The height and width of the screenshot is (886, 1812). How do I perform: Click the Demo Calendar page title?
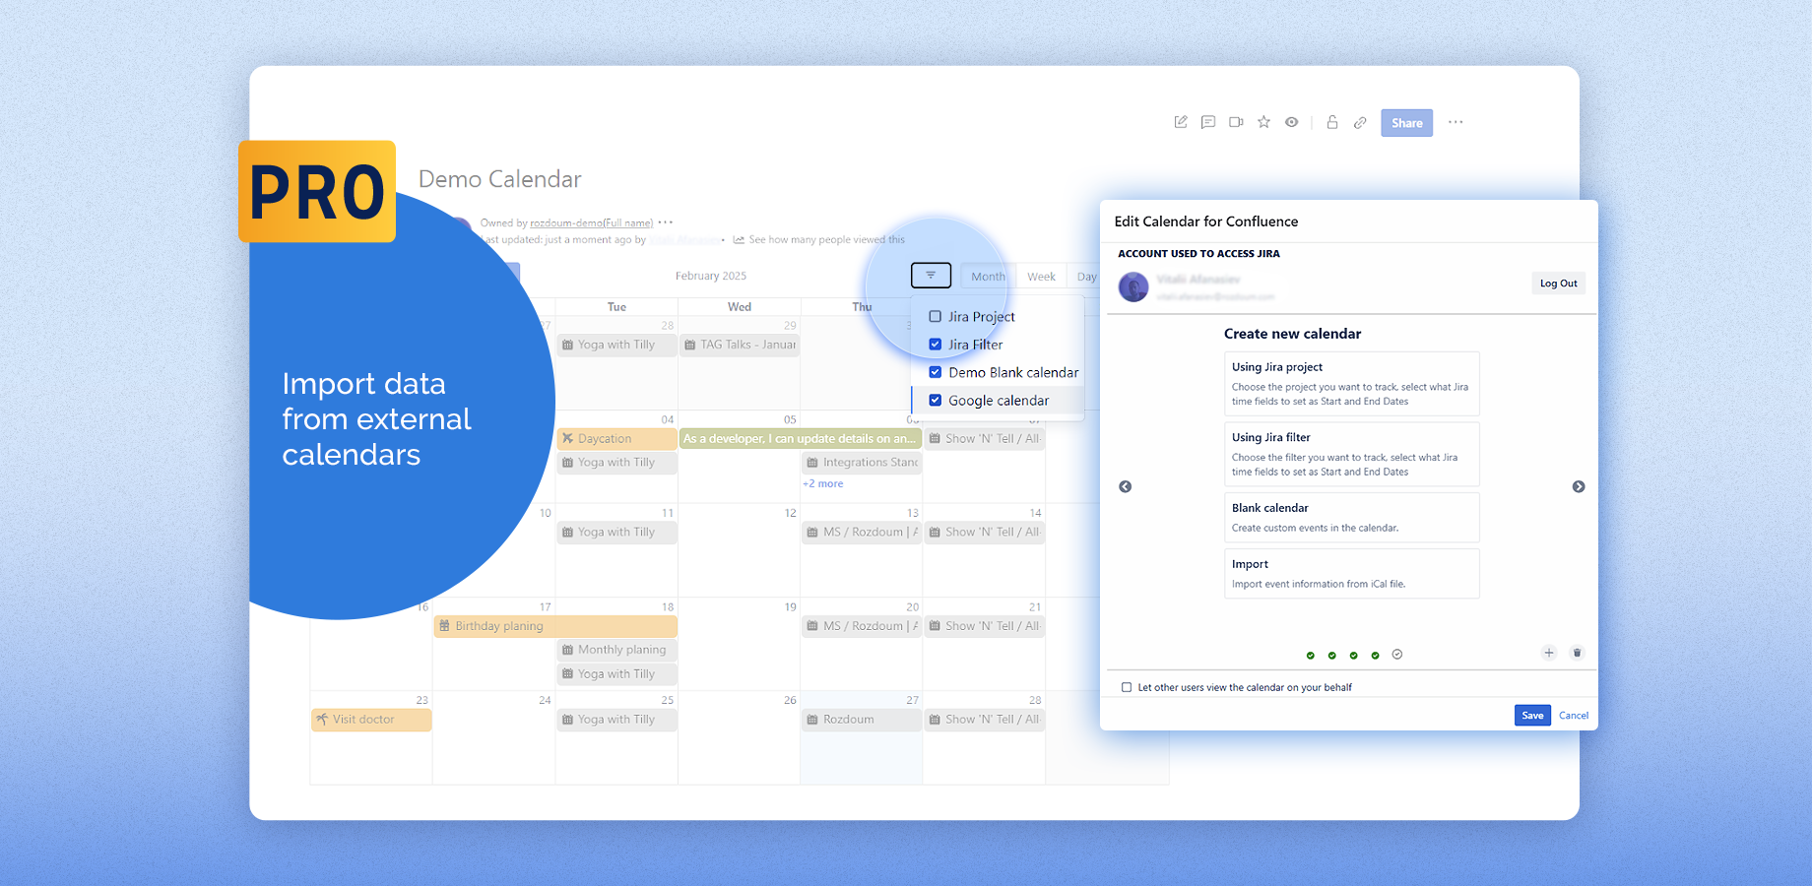(500, 179)
